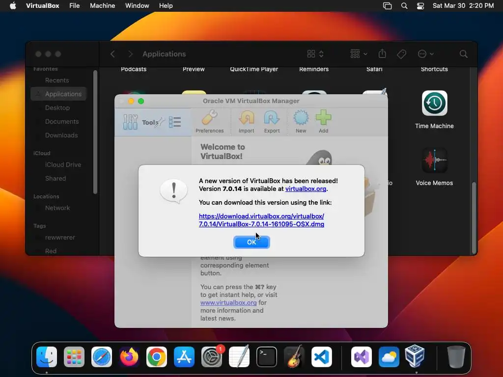Go back in the Finder window

tap(112, 54)
